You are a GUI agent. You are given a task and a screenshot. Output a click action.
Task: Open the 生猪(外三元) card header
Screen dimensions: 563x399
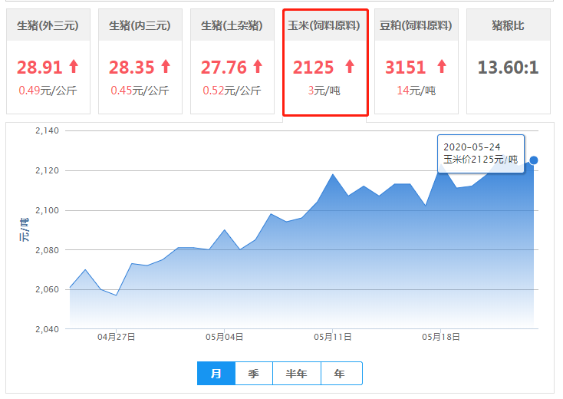coord(48,25)
